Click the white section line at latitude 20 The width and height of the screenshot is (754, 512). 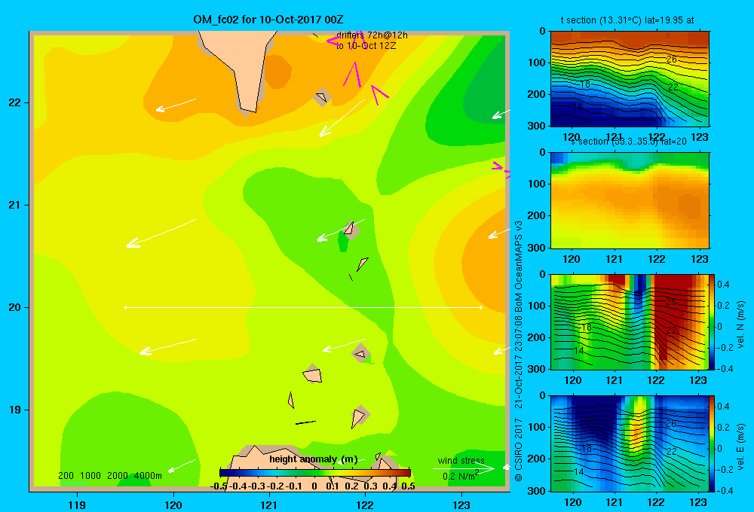[x=303, y=307]
